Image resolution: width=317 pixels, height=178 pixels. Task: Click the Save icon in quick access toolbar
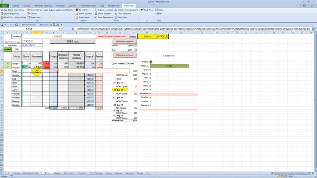point(2,25)
